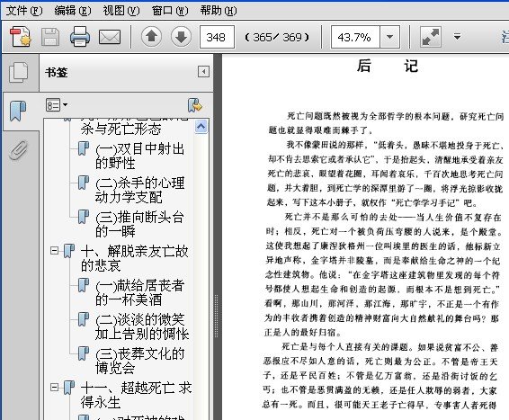Open the Attachments paperclip panel icon
The width and height of the screenshot is (509, 420).
[x=18, y=150]
